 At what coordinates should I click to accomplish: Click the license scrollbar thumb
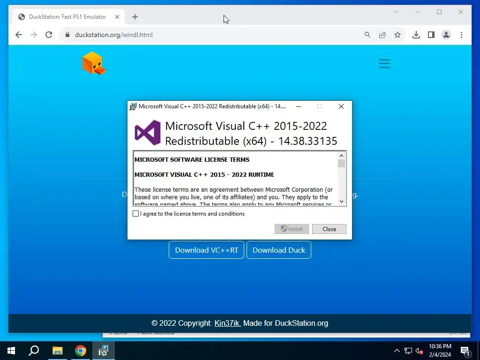(x=341, y=164)
